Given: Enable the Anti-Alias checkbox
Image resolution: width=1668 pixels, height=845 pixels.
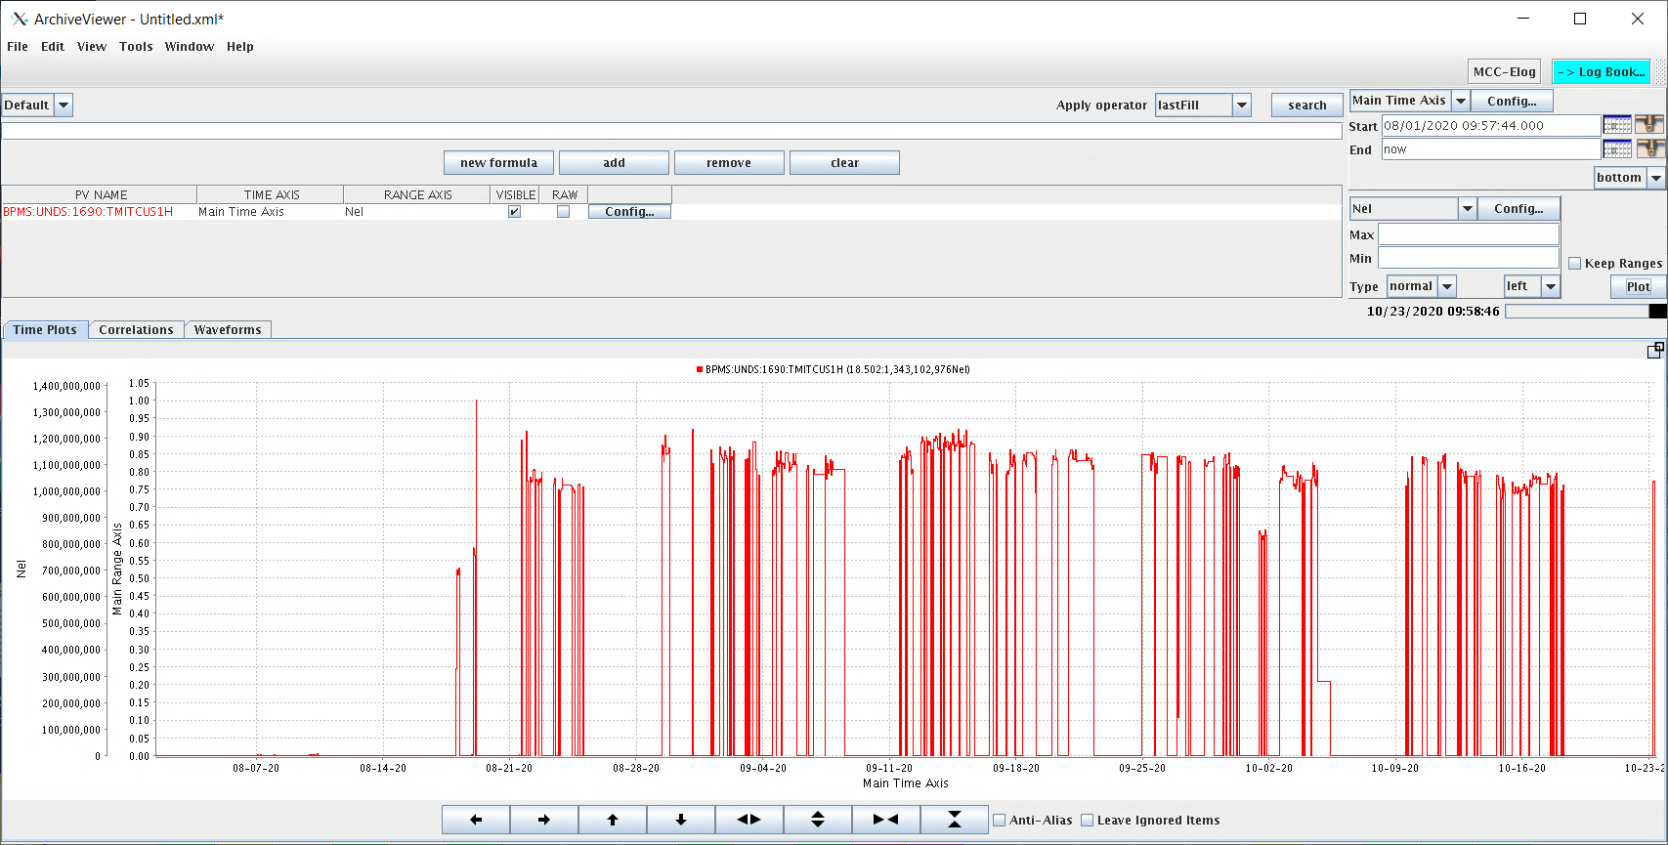Looking at the screenshot, I should (1000, 821).
